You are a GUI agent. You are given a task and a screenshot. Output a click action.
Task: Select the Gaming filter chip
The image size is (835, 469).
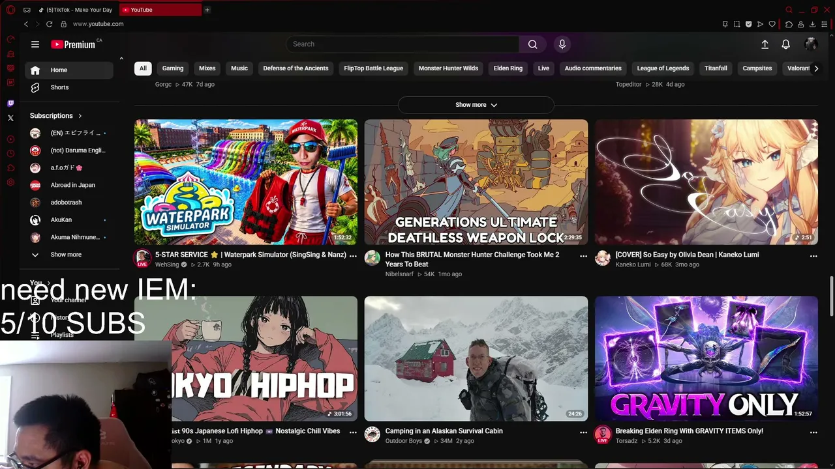click(173, 68)
